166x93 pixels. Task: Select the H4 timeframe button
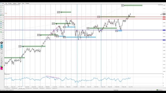[x=3, y=36]
